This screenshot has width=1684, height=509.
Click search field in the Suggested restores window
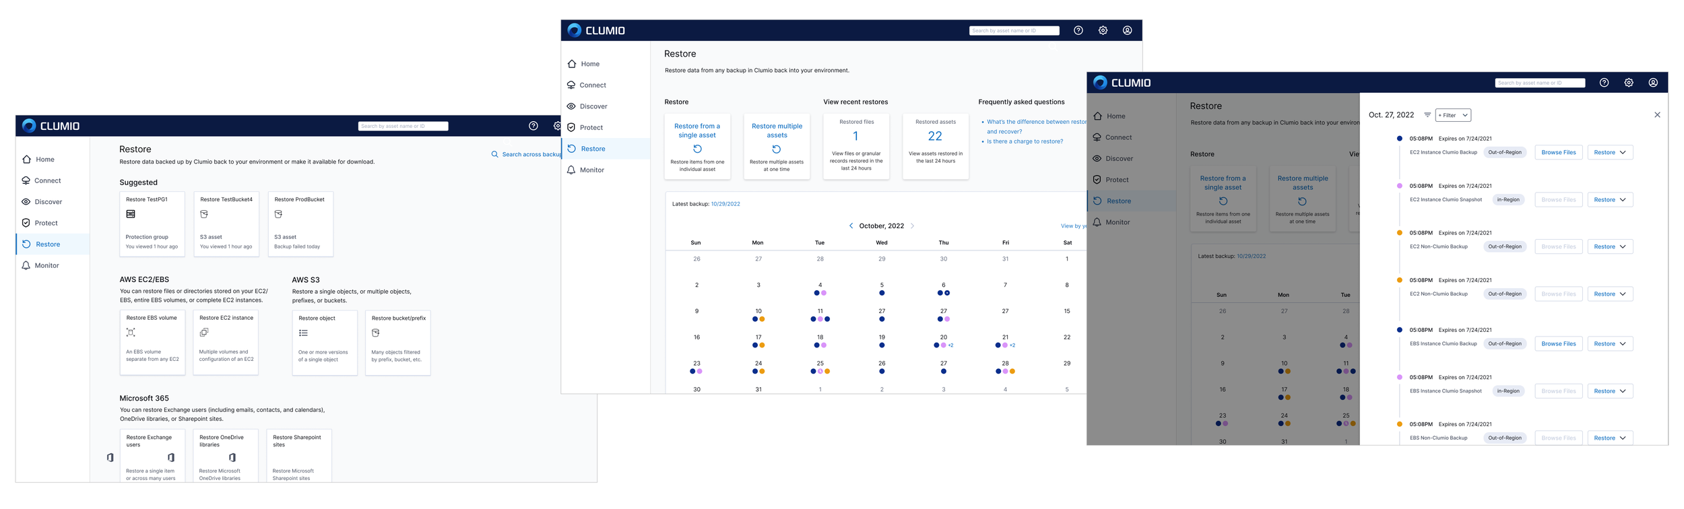[403, 126]
